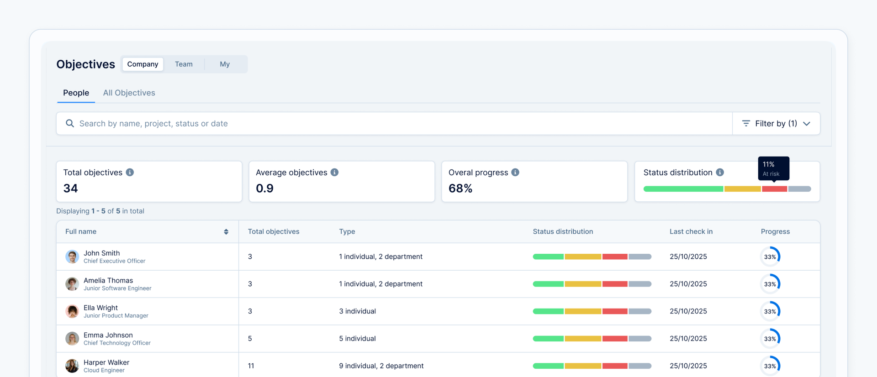This screenshot has width=877, height=377.
Task: Open the All Objectives tab
Action: (x=129, y=93)
